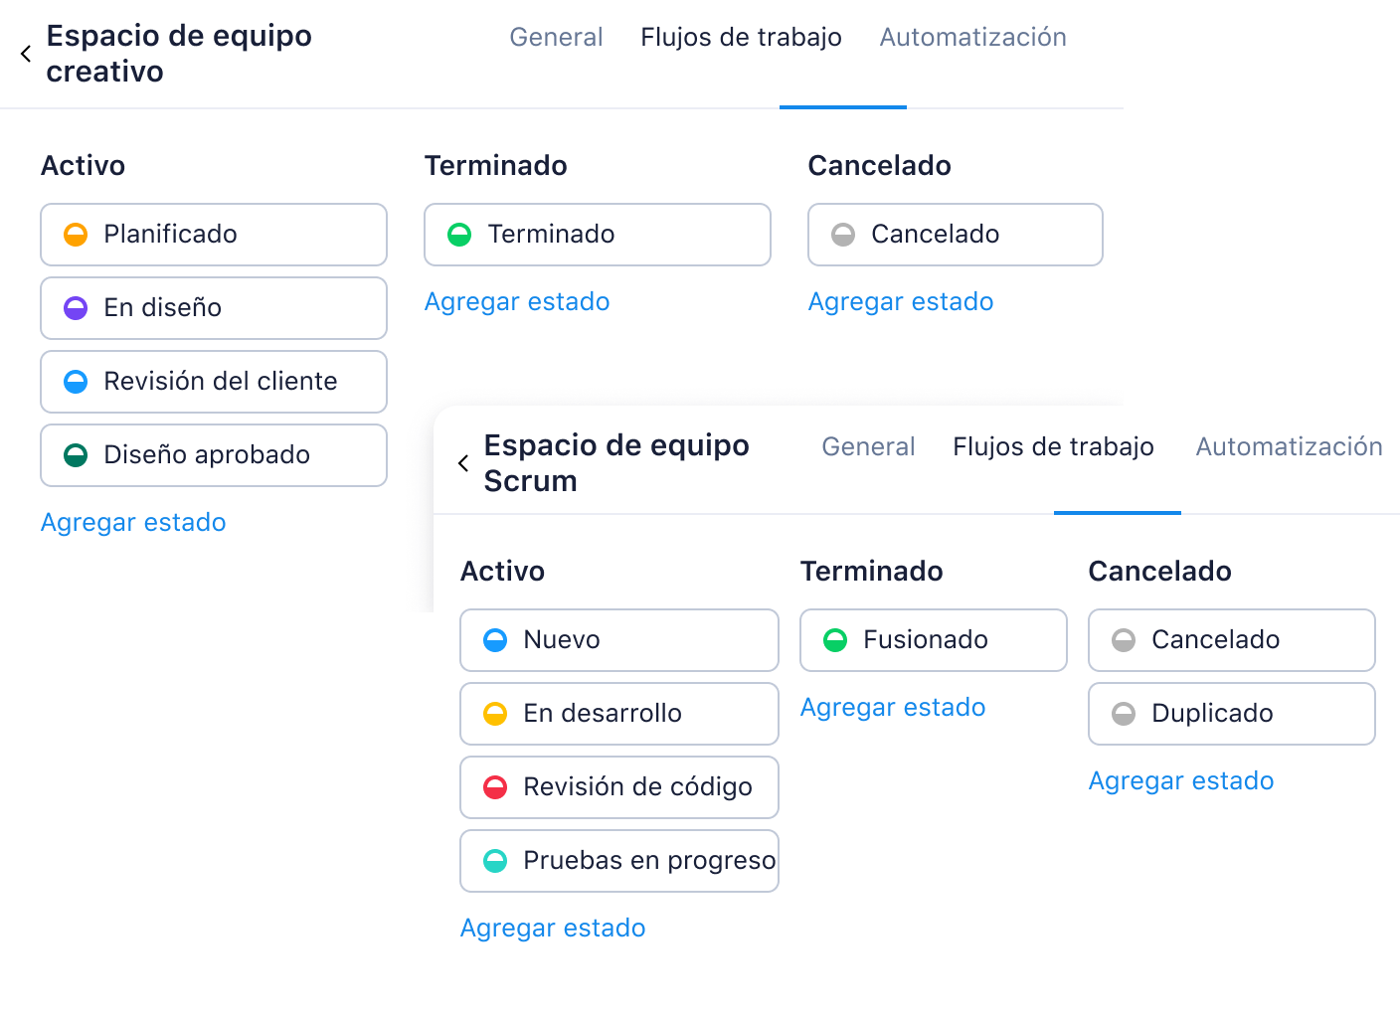The height and width of the screenshot is (1018, 1400).
Task: Click the back arrow on Espacio de equipo Scrum
Action: (x=462, y=462)
